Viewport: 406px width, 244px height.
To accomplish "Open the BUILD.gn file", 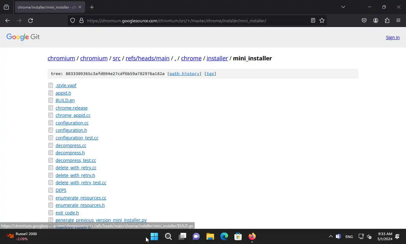I will tap(65, 100).
